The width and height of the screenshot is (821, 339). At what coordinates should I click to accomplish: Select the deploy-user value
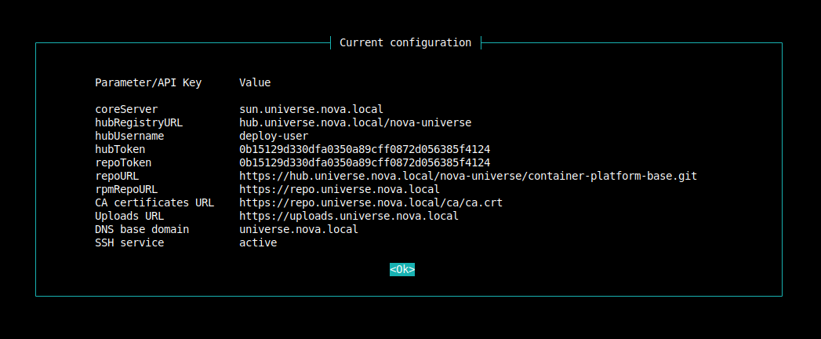[274, 137]
